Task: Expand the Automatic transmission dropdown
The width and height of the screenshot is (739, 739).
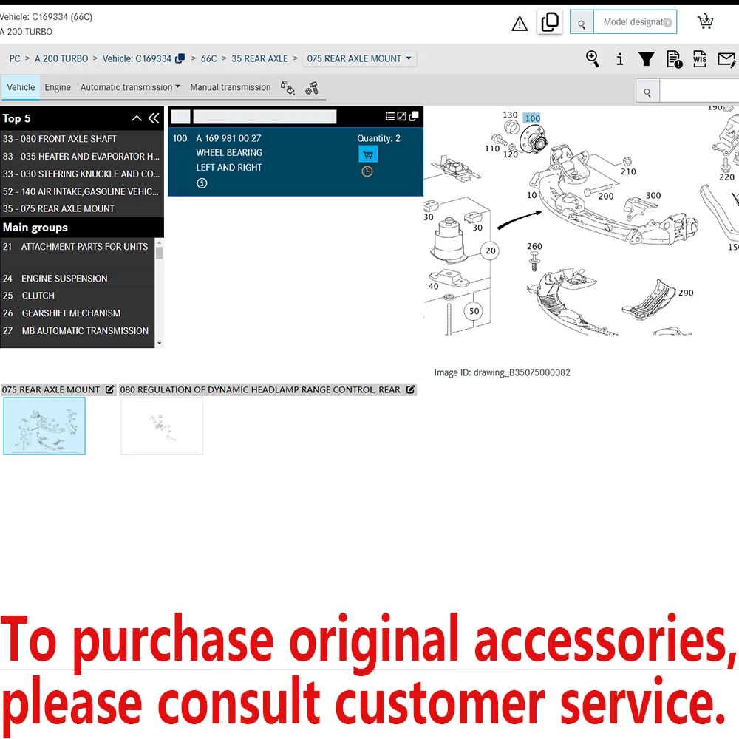Action: [130, 87]
